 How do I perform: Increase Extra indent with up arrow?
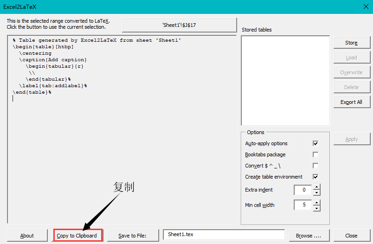pyautogui.click(x=316, y=187)
